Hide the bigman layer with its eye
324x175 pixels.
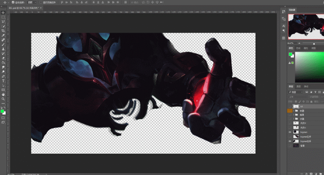point(290,132)
